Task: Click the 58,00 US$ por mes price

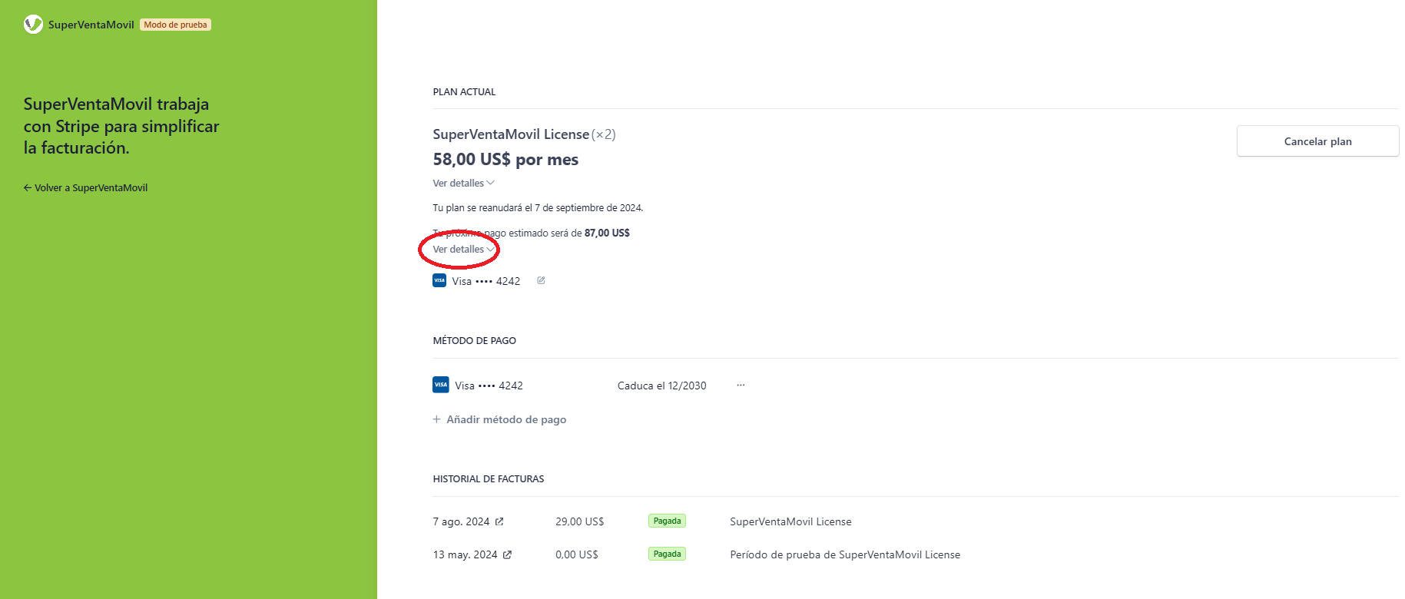Action: click(x=505, y=159)
